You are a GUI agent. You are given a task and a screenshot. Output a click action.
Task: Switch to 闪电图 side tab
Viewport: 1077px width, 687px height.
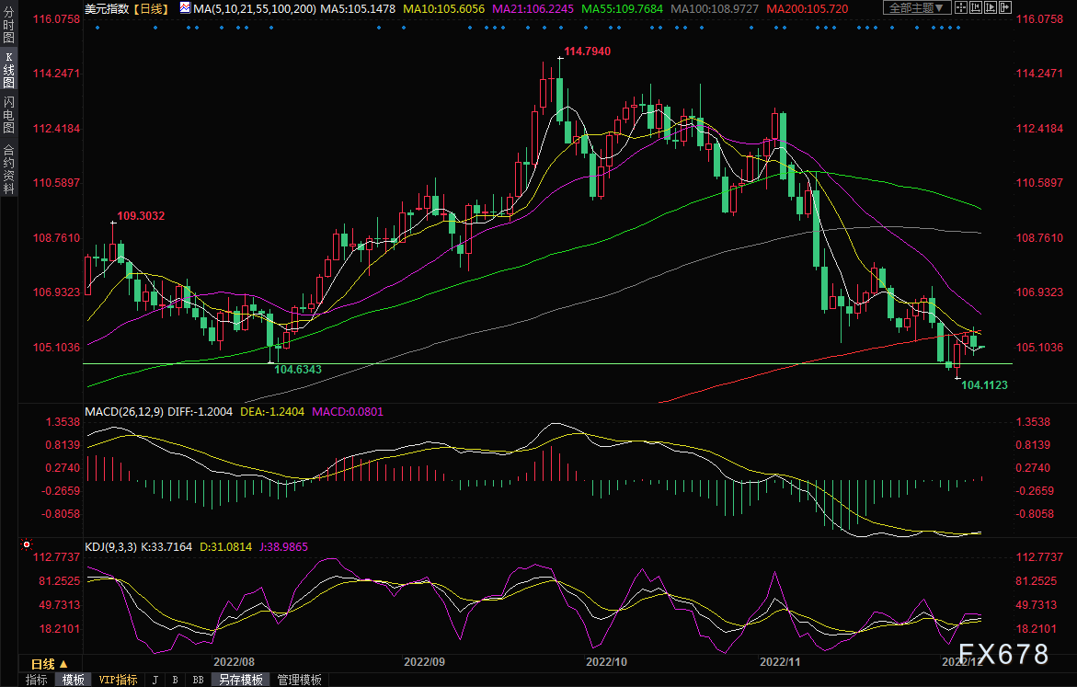click(x=8, y=115)
